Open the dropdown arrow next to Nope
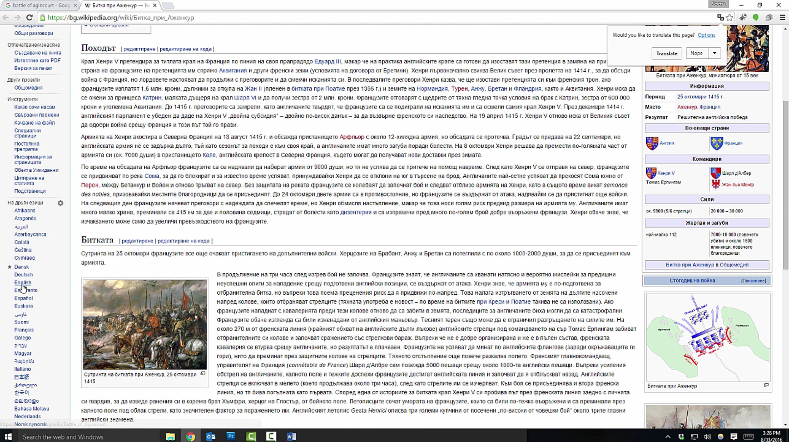Screen dimensions: 789x442 pyautogui.click(x=714, y=53)
